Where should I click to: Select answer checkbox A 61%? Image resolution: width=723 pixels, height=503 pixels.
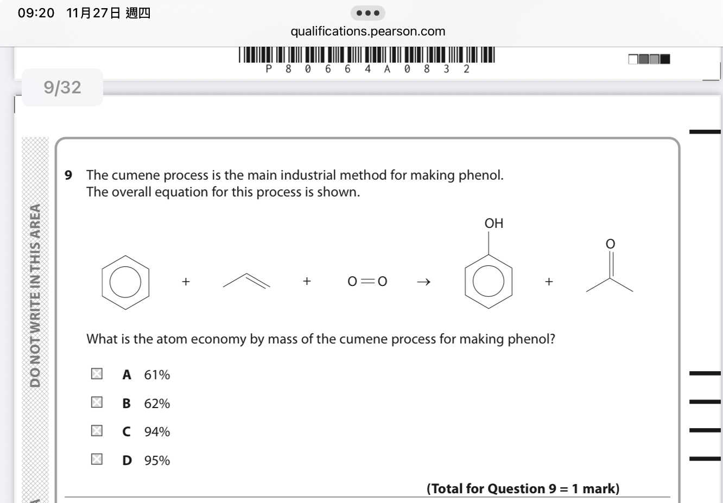(x=97, y=374)
